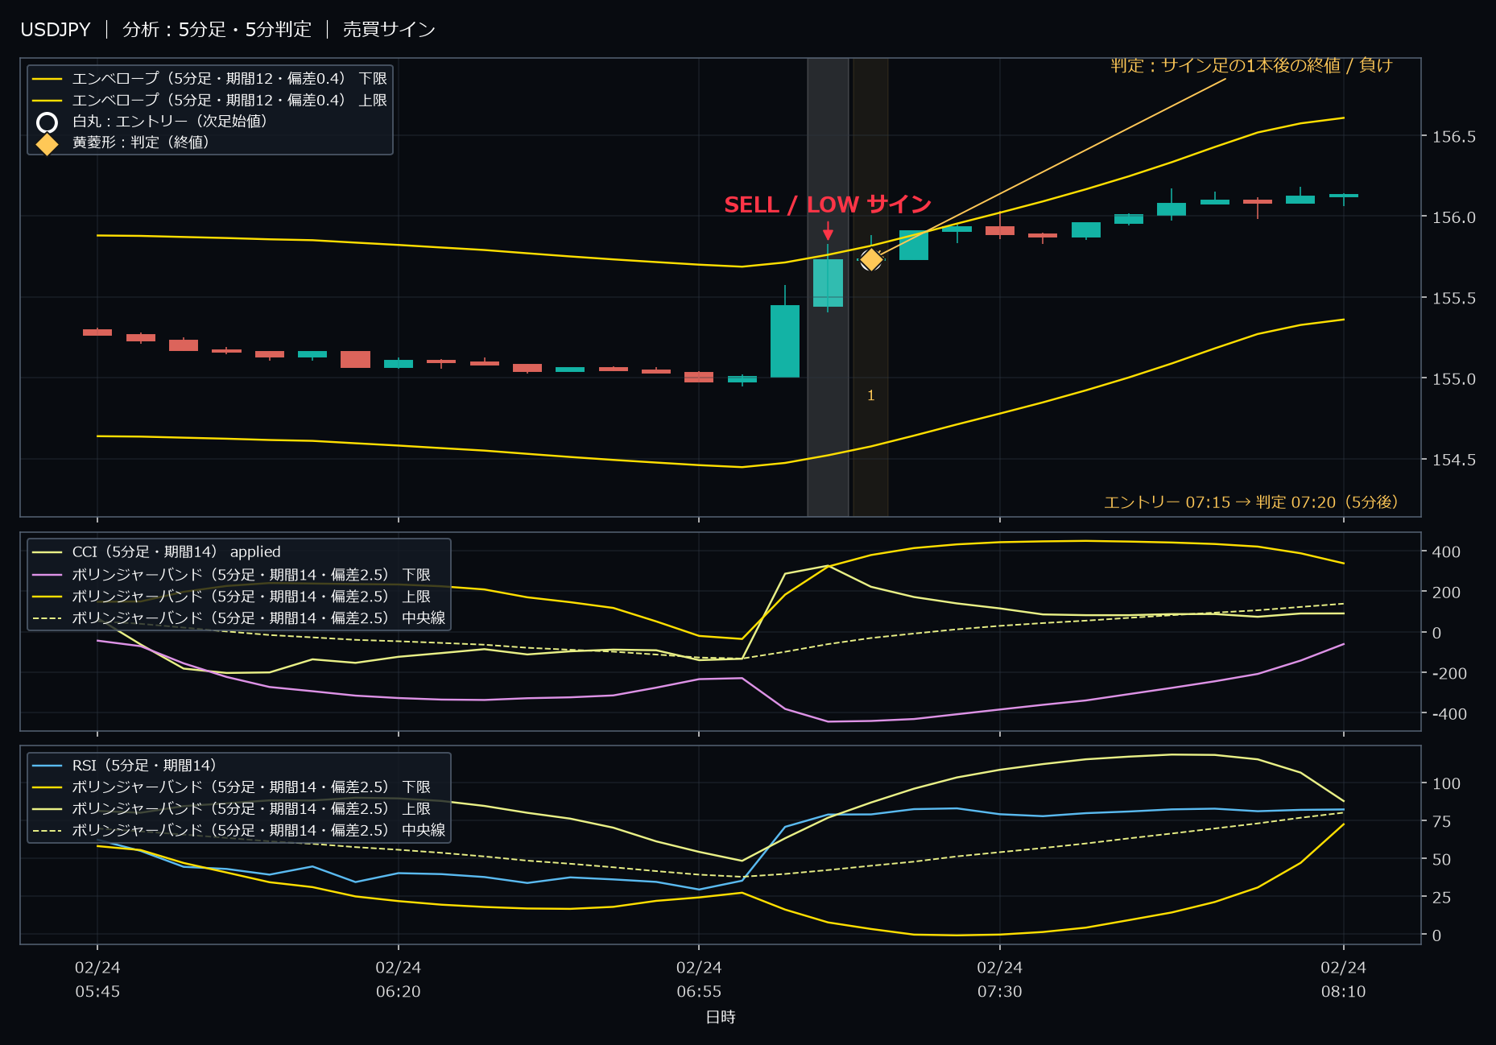Click the CCI panel ボリンジャーバンド 中央線 legend entry
Image resolution: width=1496 pixels, height=1045 pixels.
(x=238, y=617)
